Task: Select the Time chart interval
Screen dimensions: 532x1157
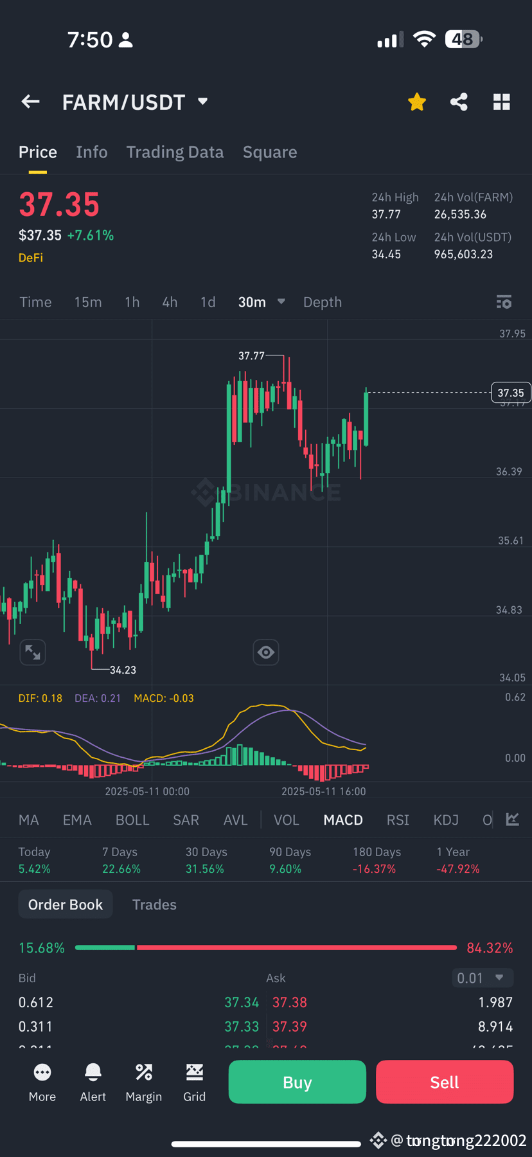Action: (35, 302)
